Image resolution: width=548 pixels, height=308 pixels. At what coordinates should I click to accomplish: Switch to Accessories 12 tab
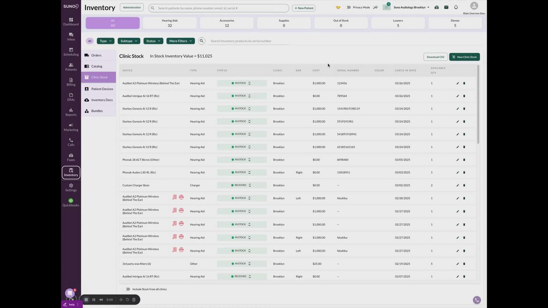227,23
